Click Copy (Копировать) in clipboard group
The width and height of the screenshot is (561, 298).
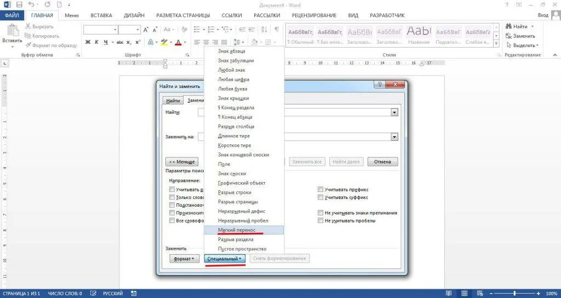coord(42,36)
